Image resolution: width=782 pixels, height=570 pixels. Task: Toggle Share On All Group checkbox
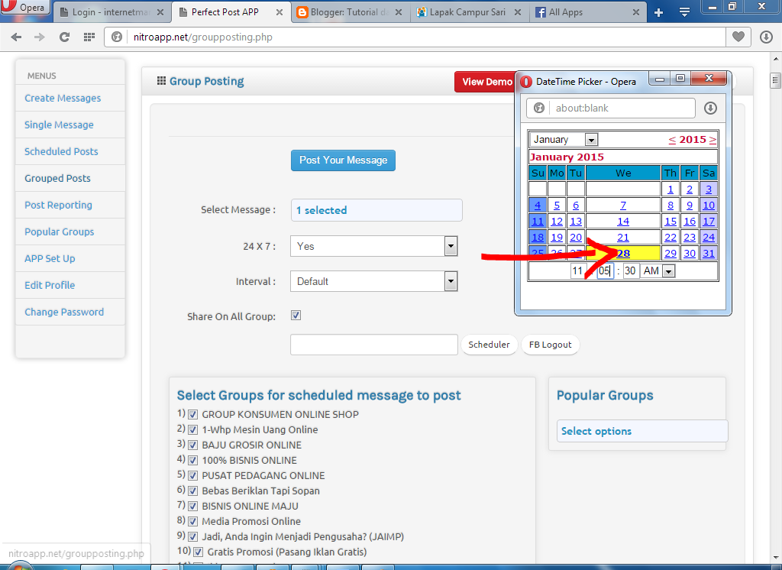pos(296,316)
